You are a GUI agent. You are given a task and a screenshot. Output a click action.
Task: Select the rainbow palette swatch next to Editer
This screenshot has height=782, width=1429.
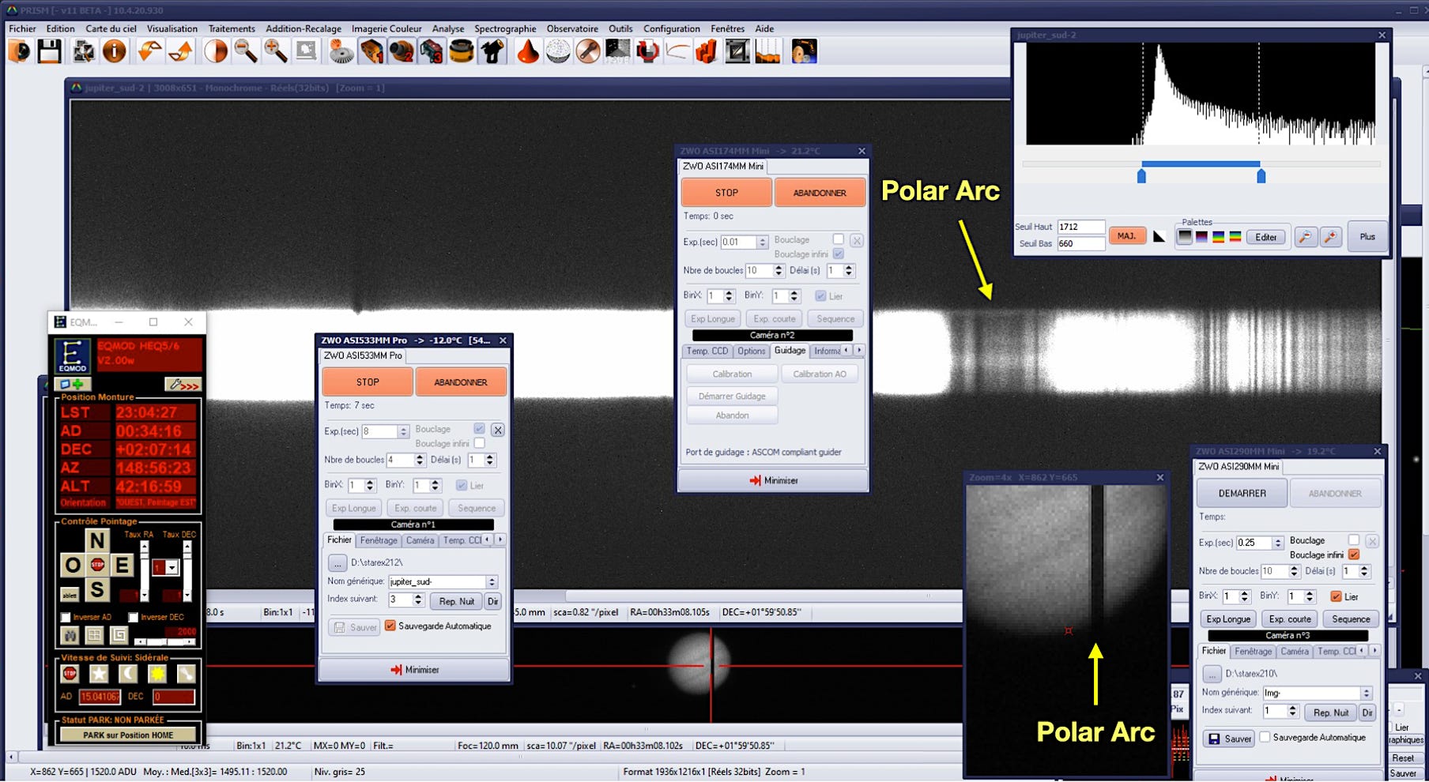[x=1235, y=237]
